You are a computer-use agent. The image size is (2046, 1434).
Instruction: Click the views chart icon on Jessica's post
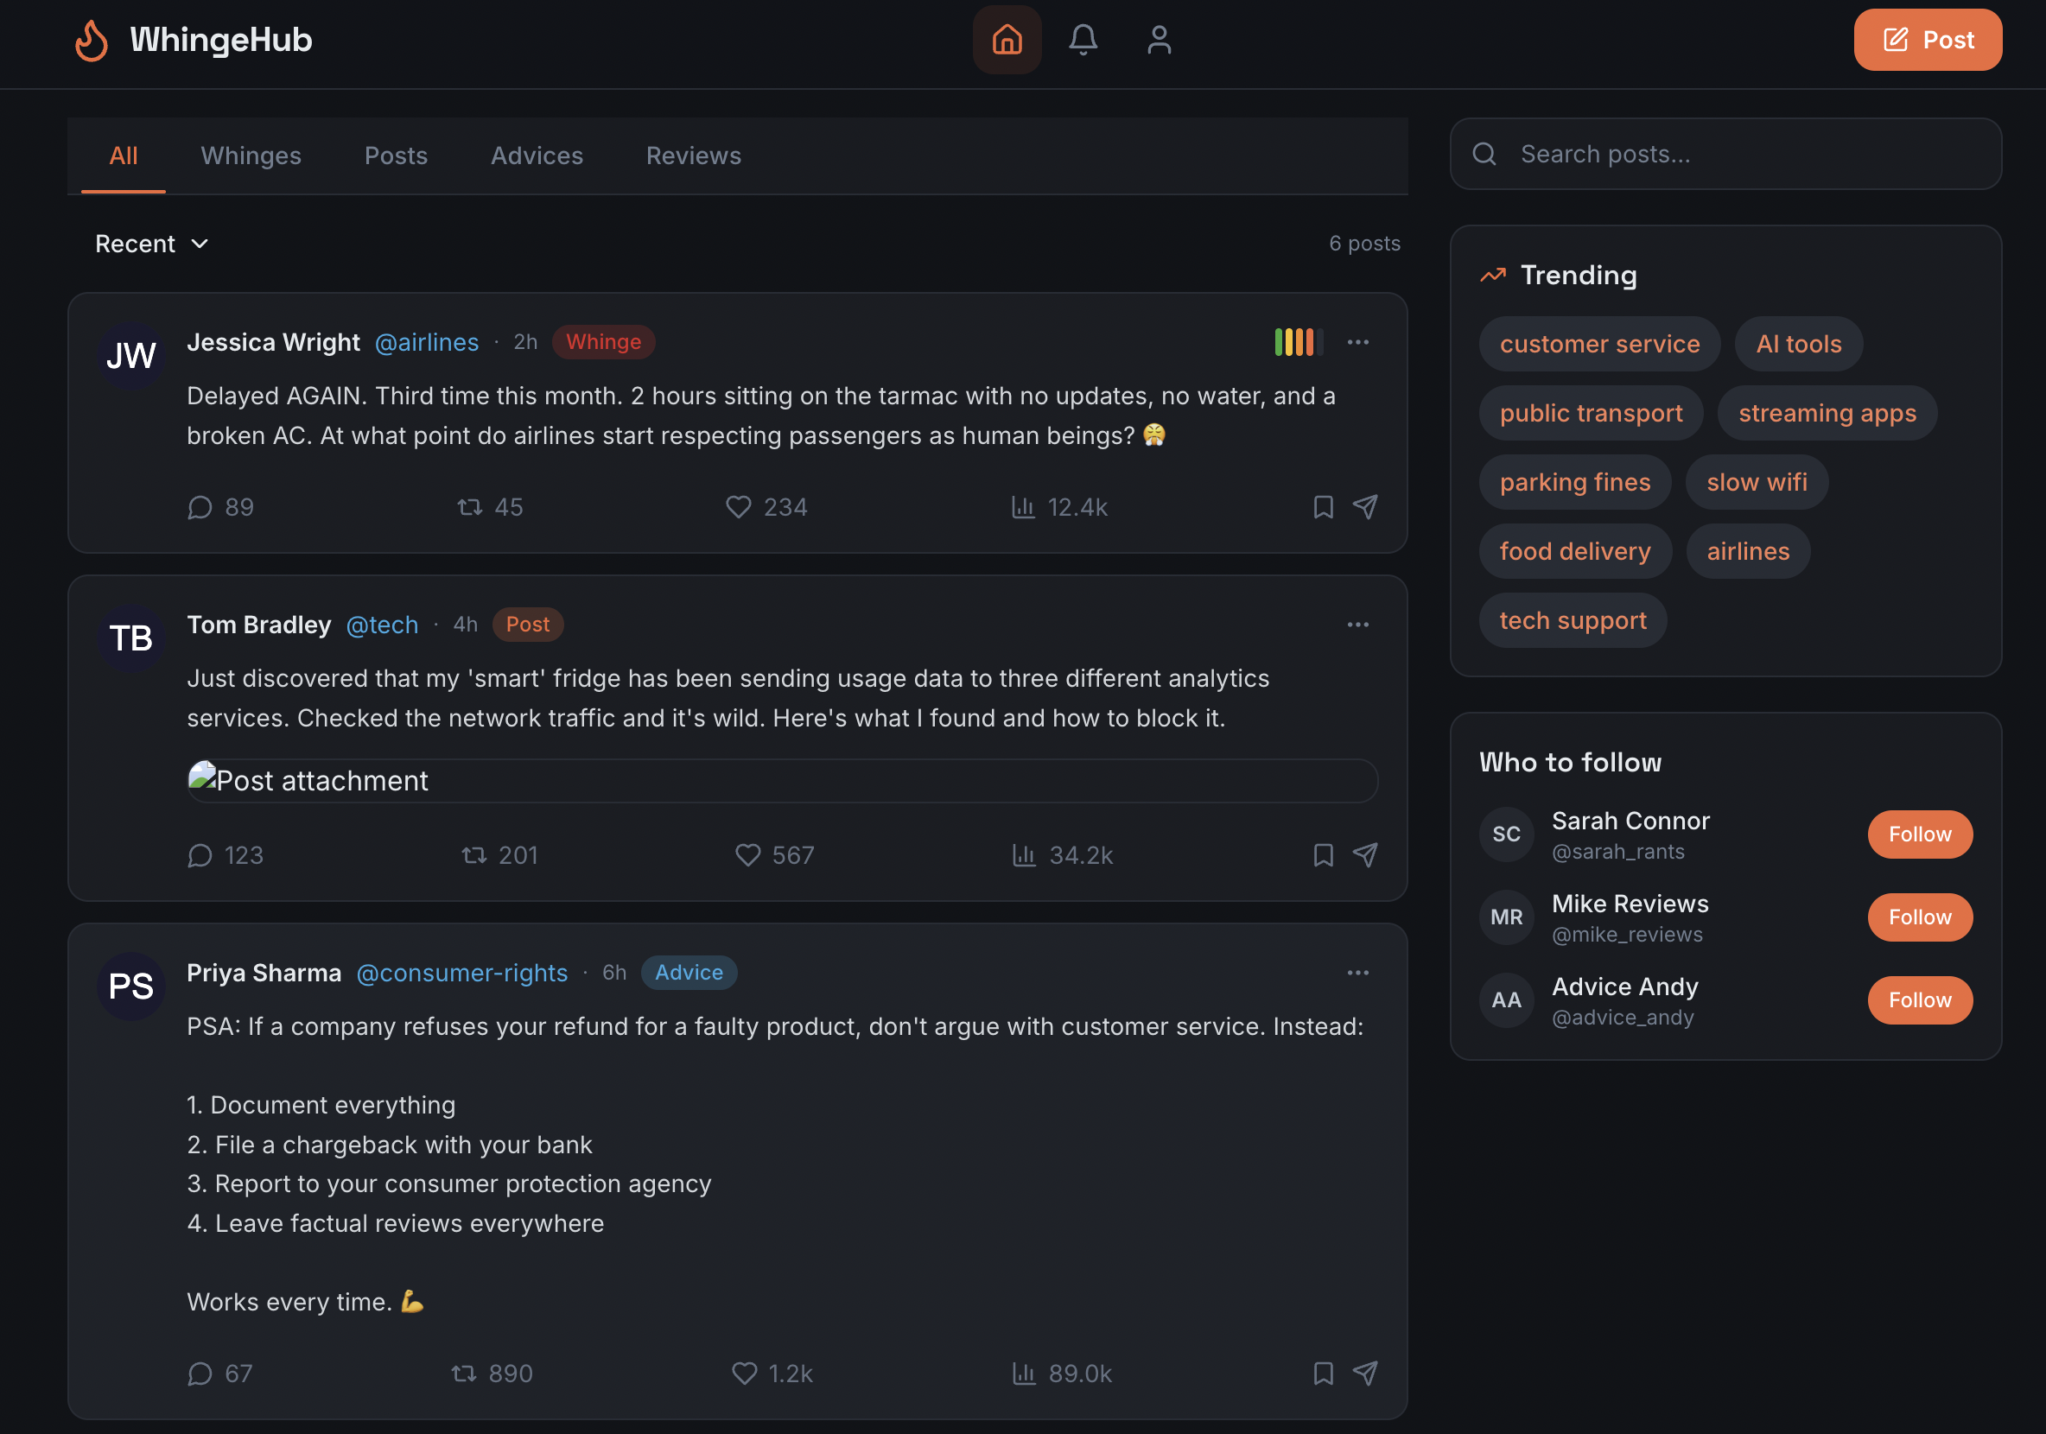pyautogui.click(x=1023, y=507)
